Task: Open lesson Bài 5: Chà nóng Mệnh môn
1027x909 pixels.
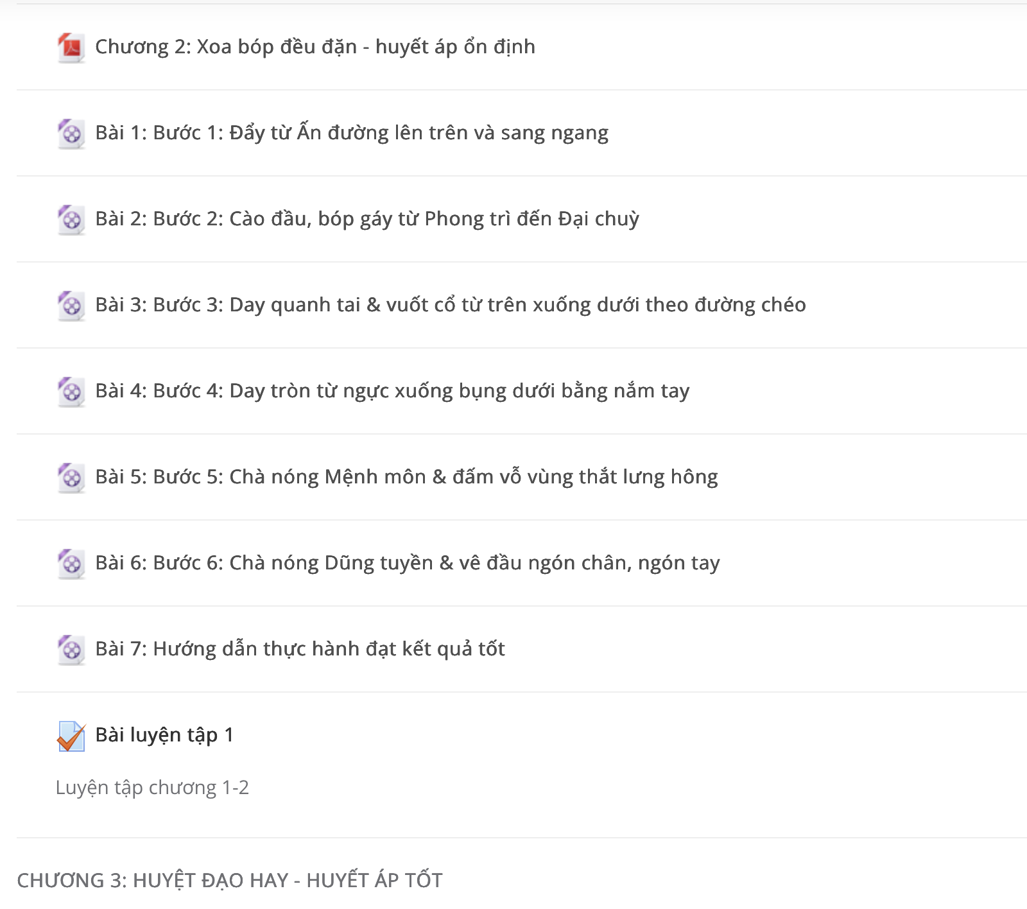Action: click(x=406, y=477)
